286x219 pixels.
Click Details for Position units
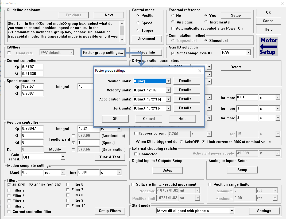pos(187,81)
